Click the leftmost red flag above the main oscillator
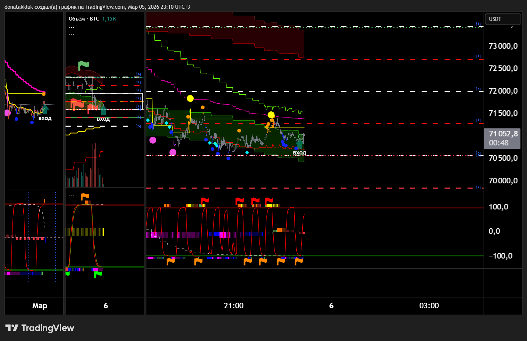The image size is (527, 341). pos(205,201)
